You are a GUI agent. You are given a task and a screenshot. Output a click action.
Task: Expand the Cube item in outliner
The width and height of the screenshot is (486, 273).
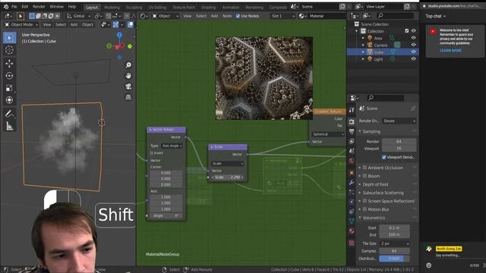pos(363,52)
